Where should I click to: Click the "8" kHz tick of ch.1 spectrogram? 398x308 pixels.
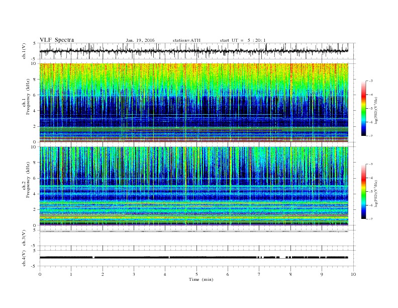coord(35,80)
